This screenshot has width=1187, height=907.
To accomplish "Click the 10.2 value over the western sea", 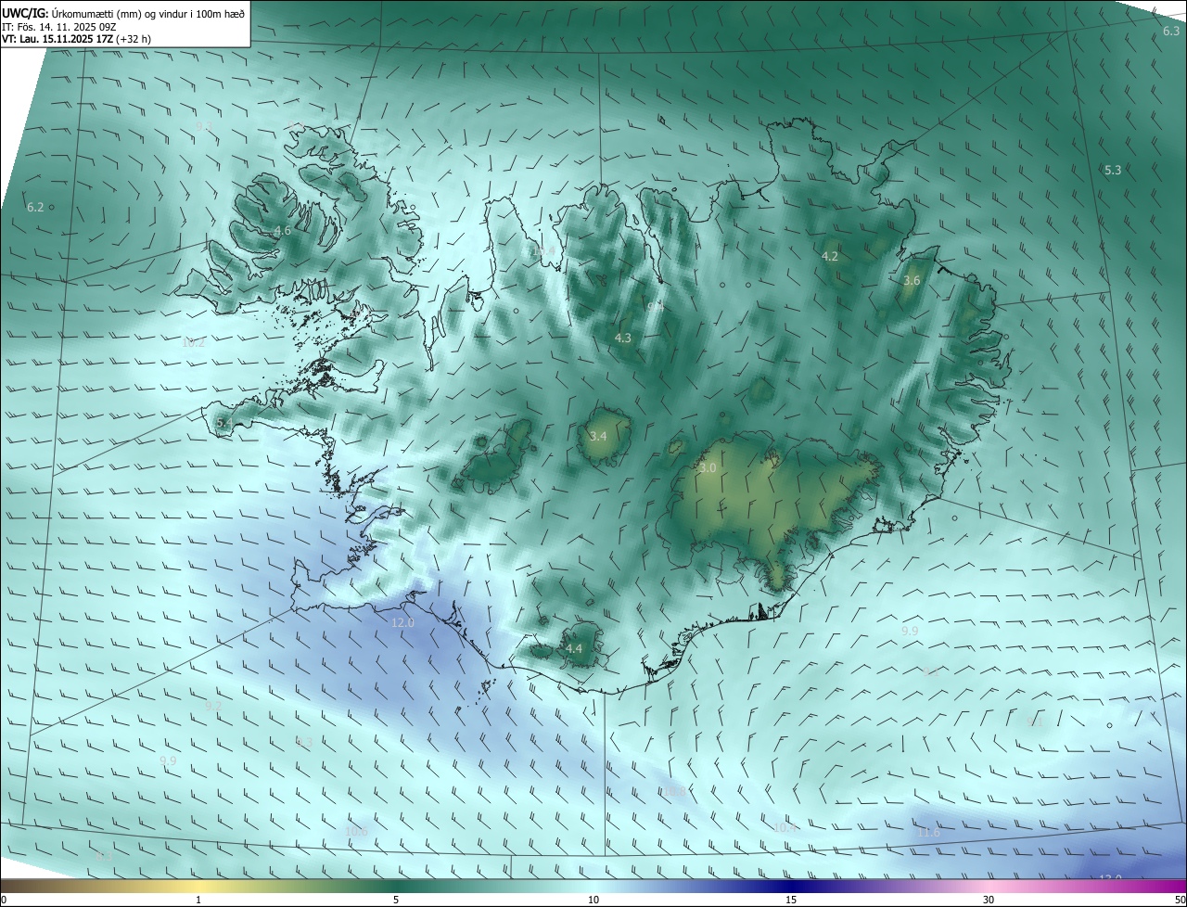I will pyautogui.click(x=193, y=342).
